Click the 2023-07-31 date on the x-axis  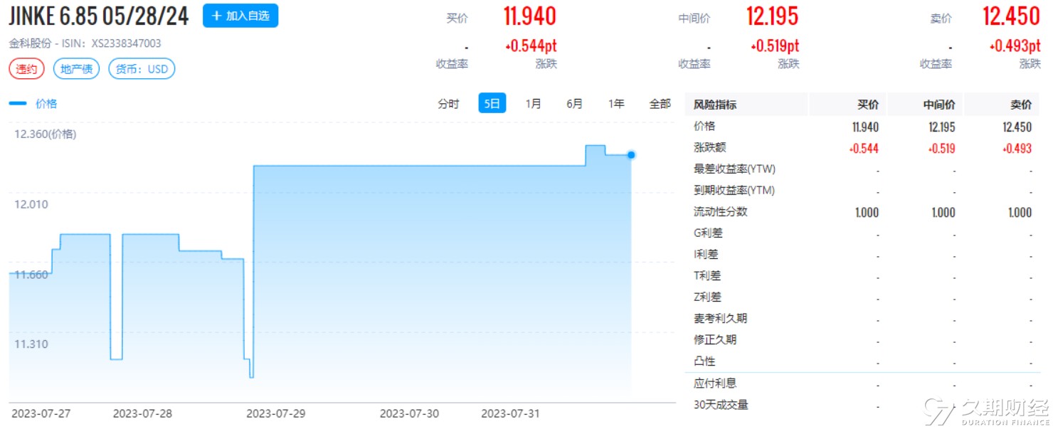point(512,413)
